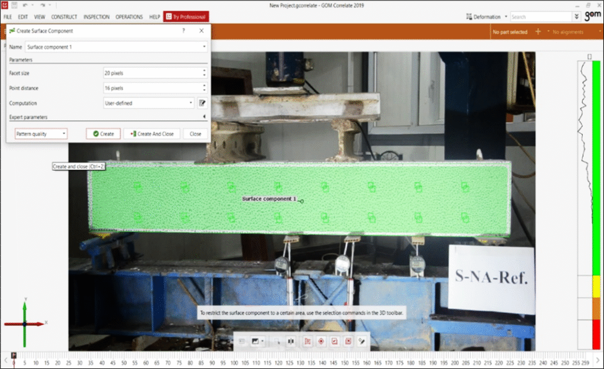Open the EDIT menu
This screenshot has height=369, width=604.
click(x=23, y=17)
